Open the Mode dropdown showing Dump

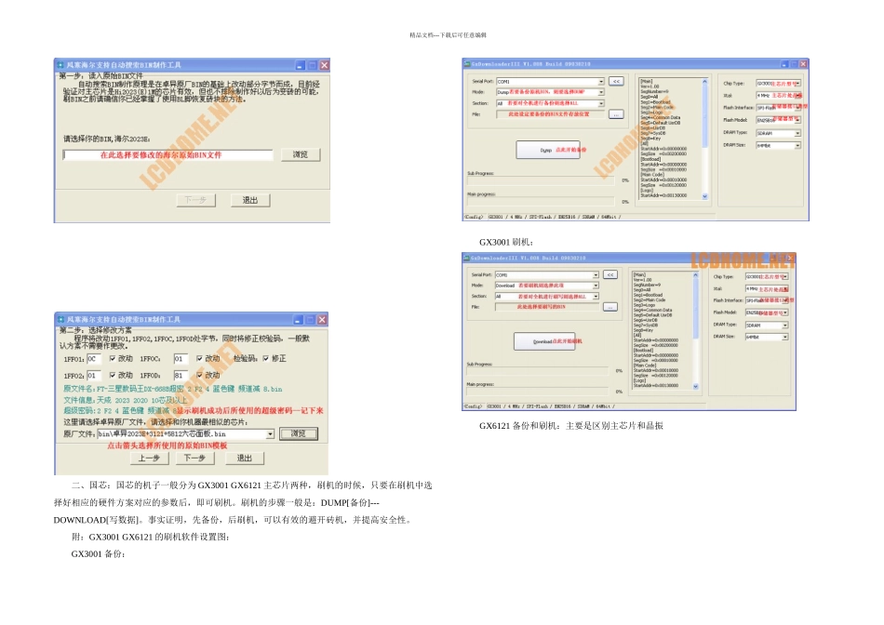(601, 92)
